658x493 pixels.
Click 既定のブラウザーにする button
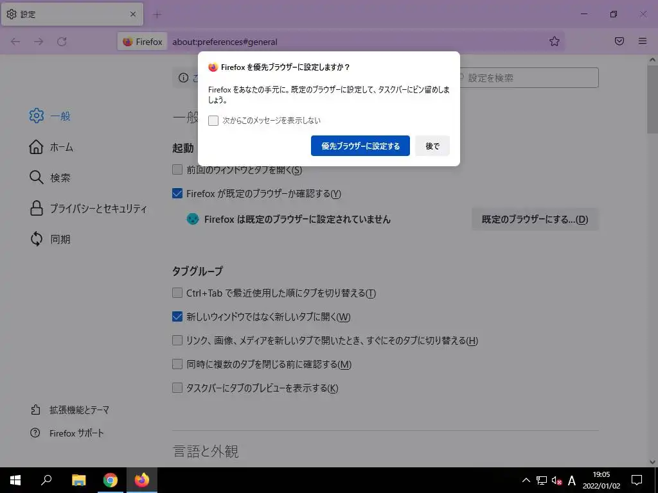click(535, 220)
